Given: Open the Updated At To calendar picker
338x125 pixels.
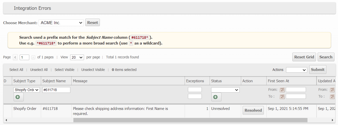Looking at the screenshot, I should 332,97.
